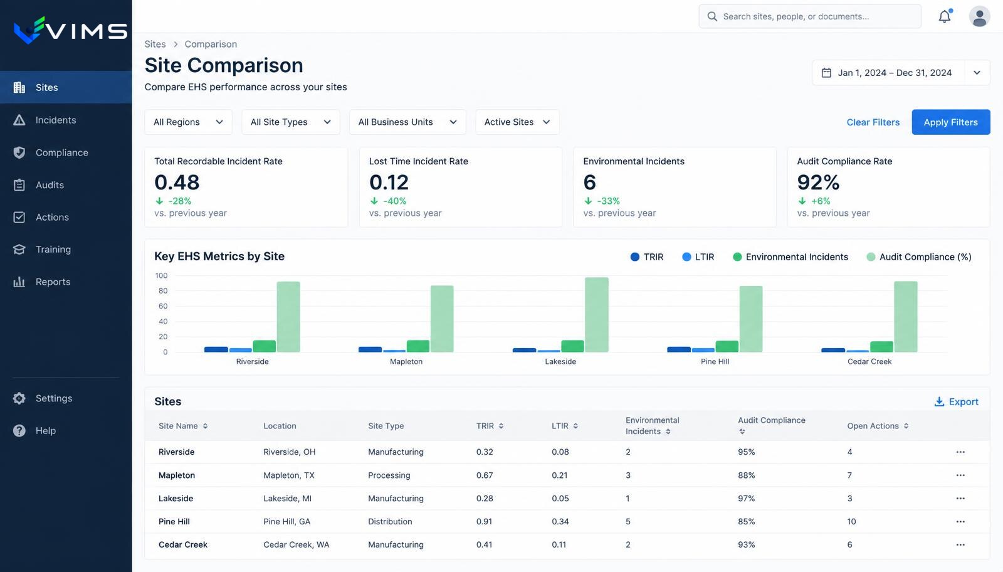The height and width of the screenshot is (572, 1003).
Task: Click the Export download icon
Action: coord(939,401)
